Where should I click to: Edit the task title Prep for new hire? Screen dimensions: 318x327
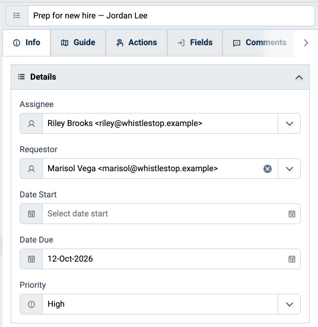click(171, 15)
